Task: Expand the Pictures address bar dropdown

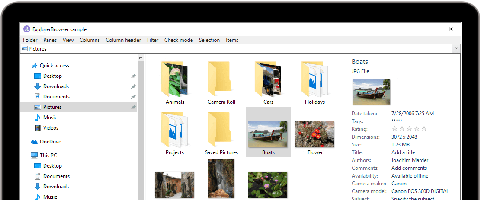Action: [456, 48]
